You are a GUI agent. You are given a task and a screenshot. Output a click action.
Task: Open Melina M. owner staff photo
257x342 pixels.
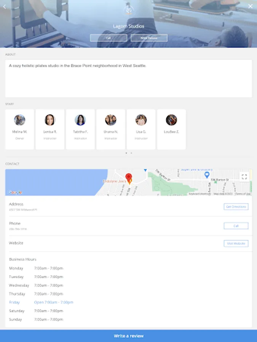coord(20,120)
